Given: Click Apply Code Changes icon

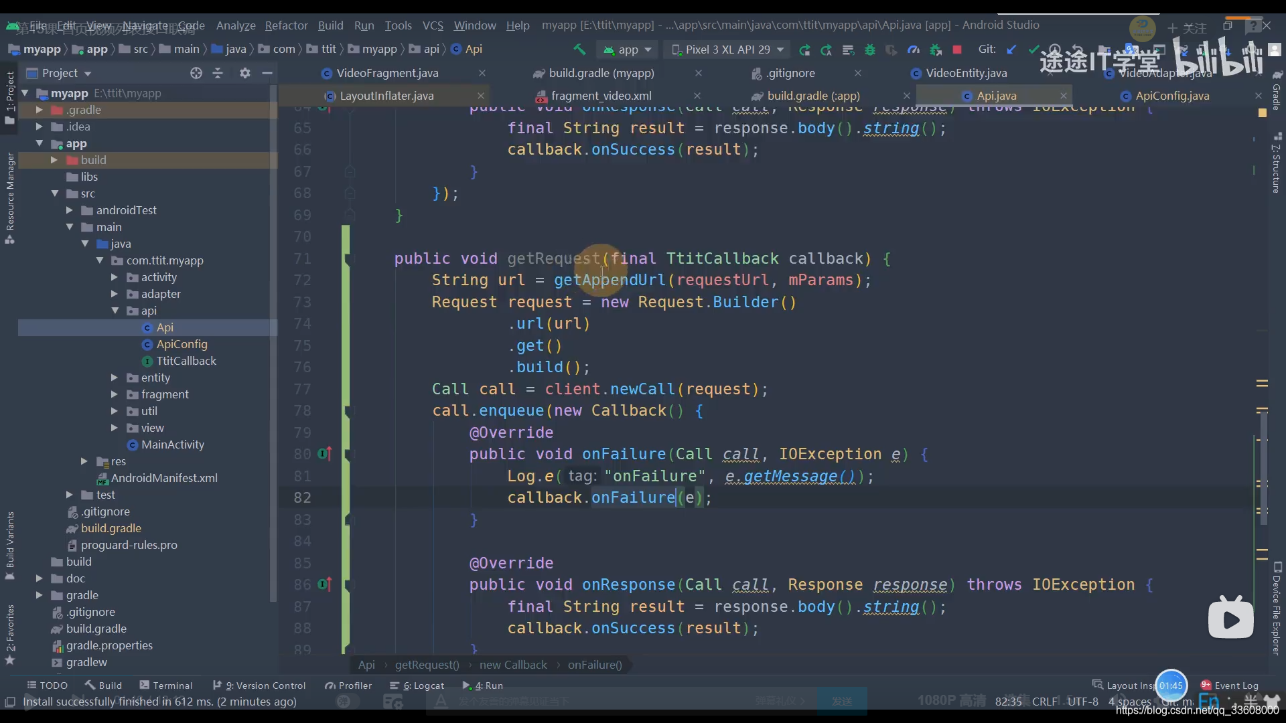Looking at the screenshot, I should [x=826, y=50].
